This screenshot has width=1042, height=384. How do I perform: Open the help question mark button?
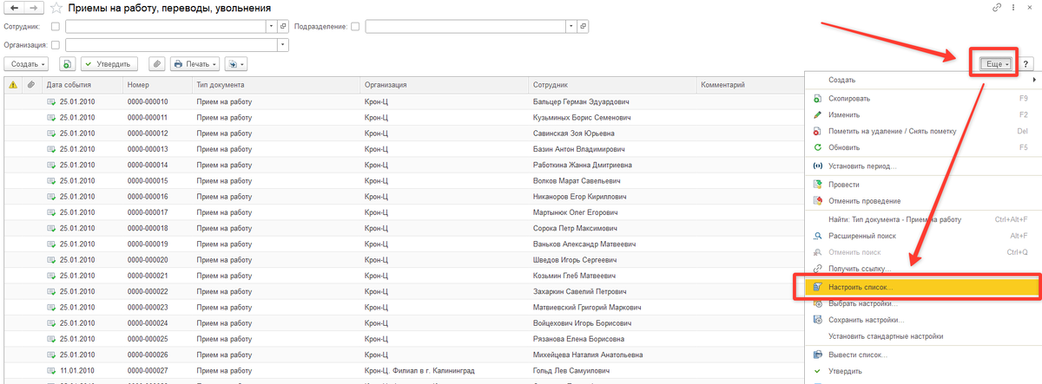point(1026,64)
